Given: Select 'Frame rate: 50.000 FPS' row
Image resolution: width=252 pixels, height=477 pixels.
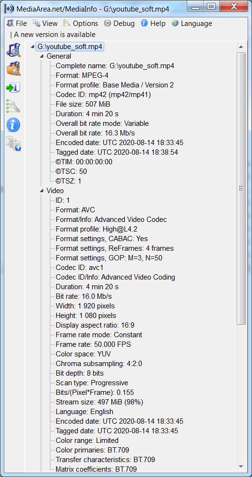Looking at the screenshot, I should pyautogui.click(x=93, y=345).
